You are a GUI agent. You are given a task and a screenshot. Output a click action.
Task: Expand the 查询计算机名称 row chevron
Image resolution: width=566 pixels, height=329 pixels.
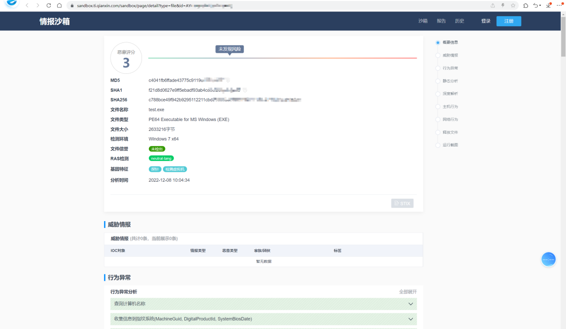tap(410, 304)
